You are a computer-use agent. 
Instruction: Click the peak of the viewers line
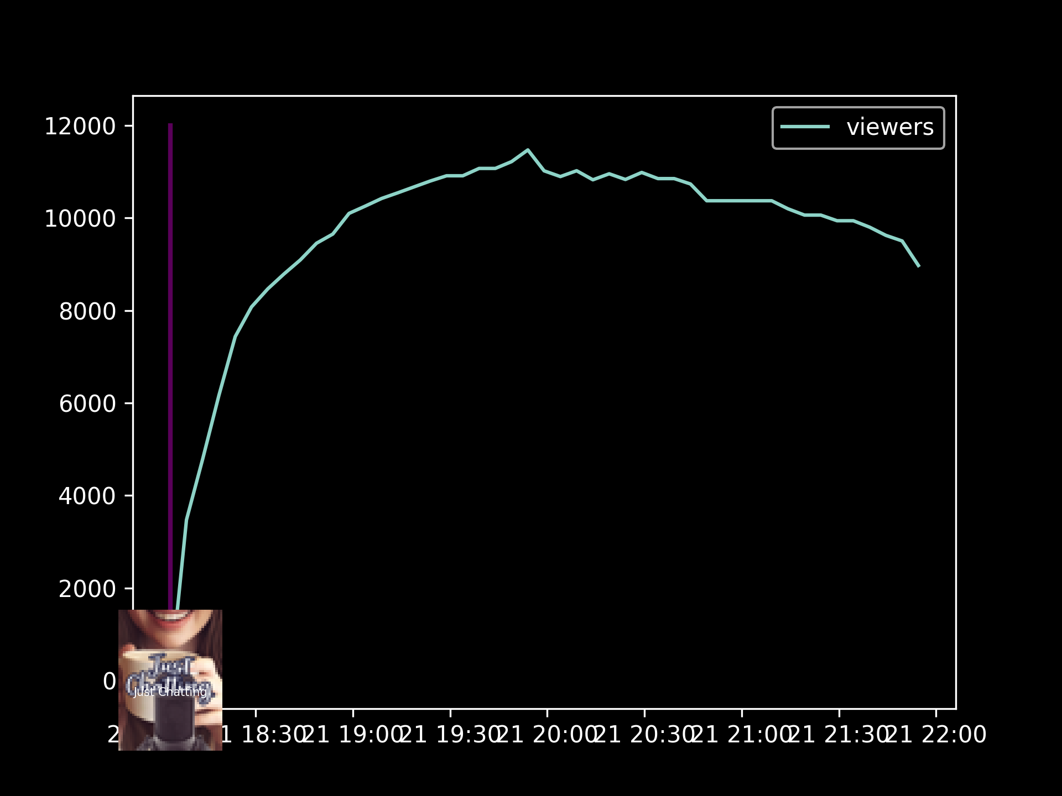click(x=528, y=150)
